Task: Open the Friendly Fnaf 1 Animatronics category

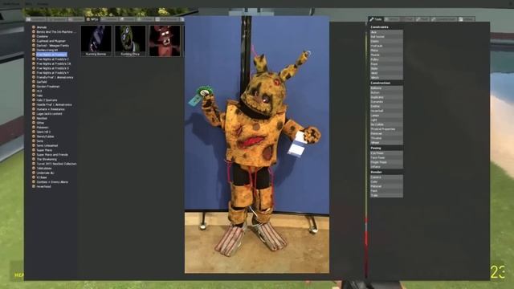Action: point(55,77)
